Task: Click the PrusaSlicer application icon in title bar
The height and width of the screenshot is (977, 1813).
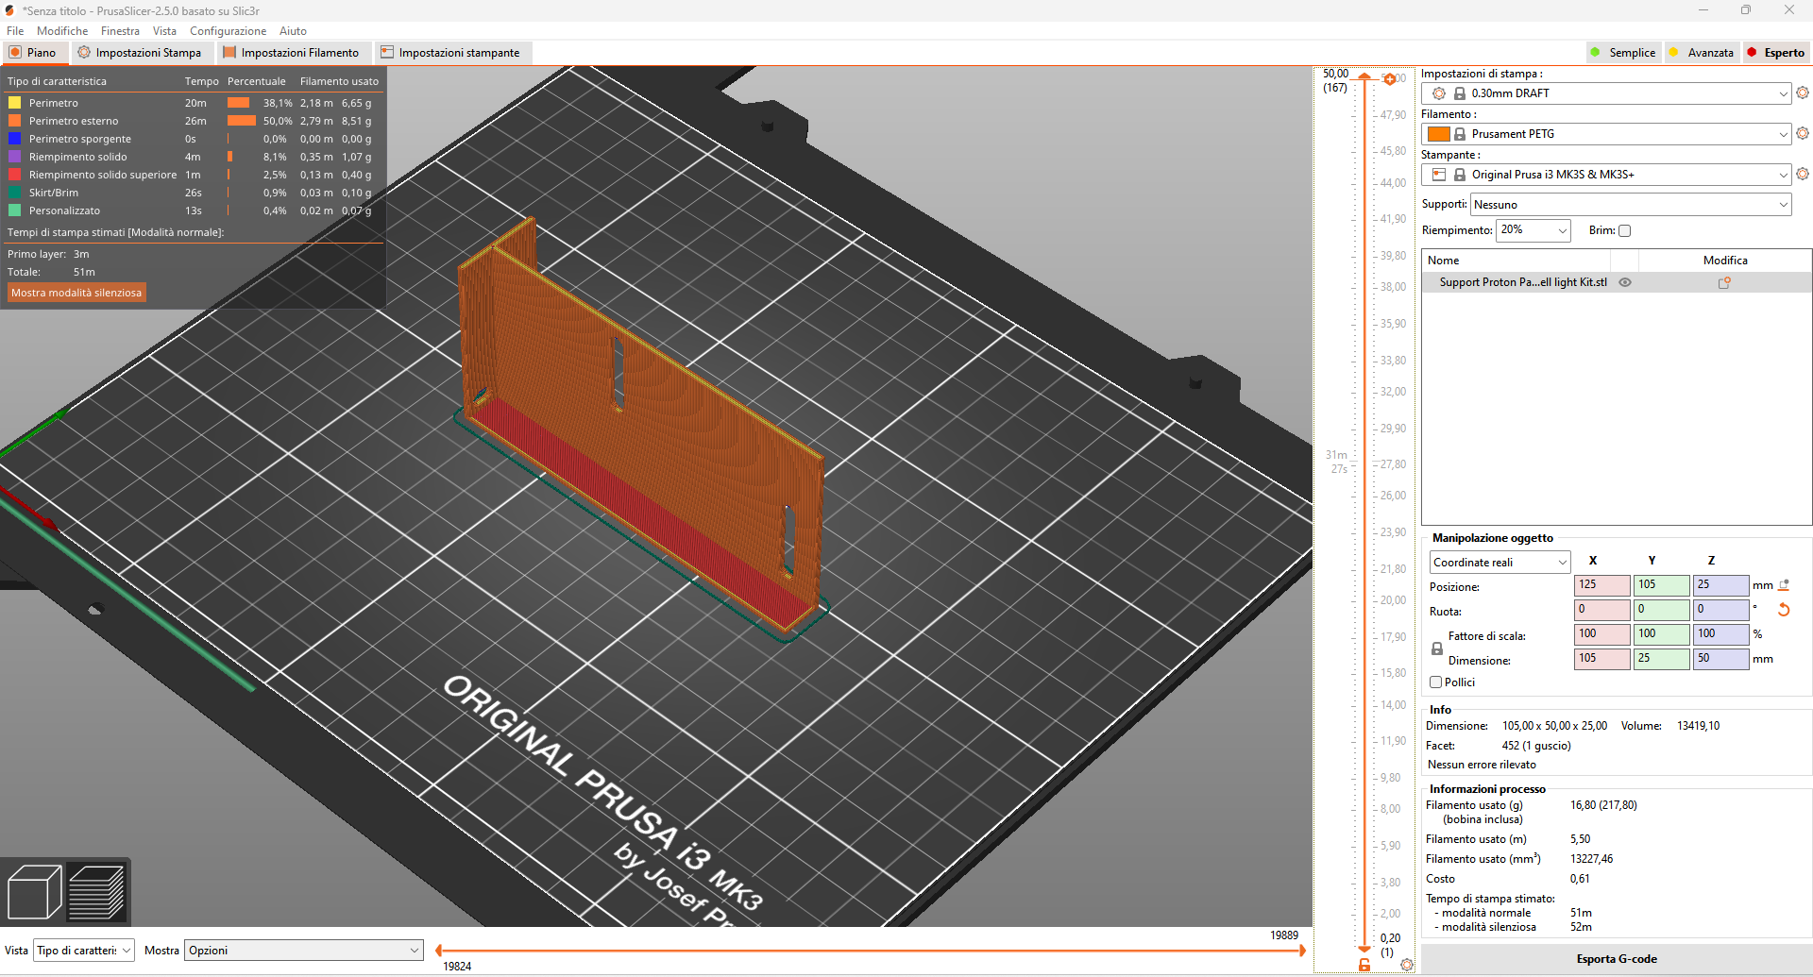Action: [9, 10]
